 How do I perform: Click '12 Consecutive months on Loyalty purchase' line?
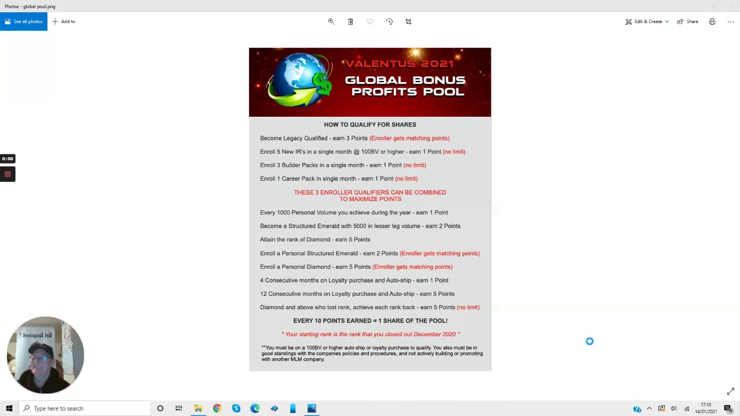[357, 294]
